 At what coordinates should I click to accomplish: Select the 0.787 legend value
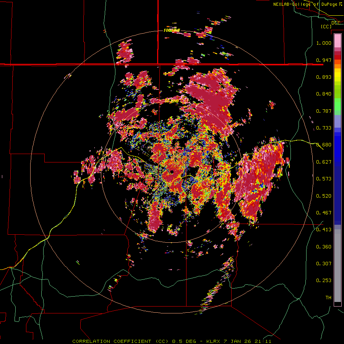click(x=324, y=111)
